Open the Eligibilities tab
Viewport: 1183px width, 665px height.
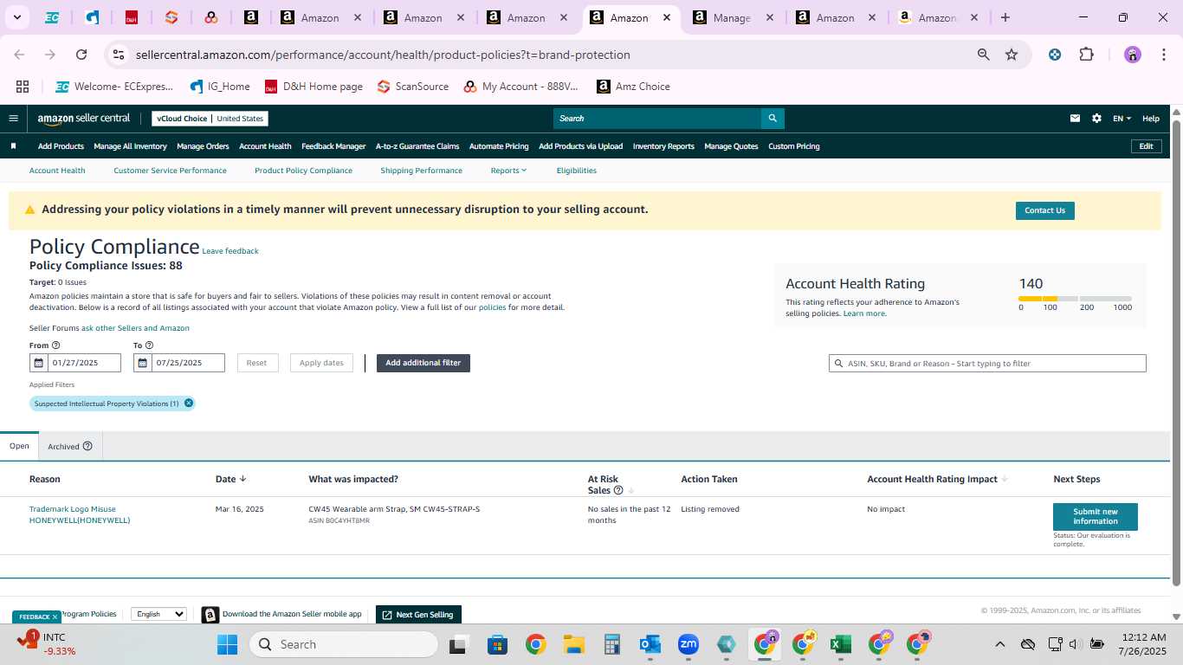(577, 171)
